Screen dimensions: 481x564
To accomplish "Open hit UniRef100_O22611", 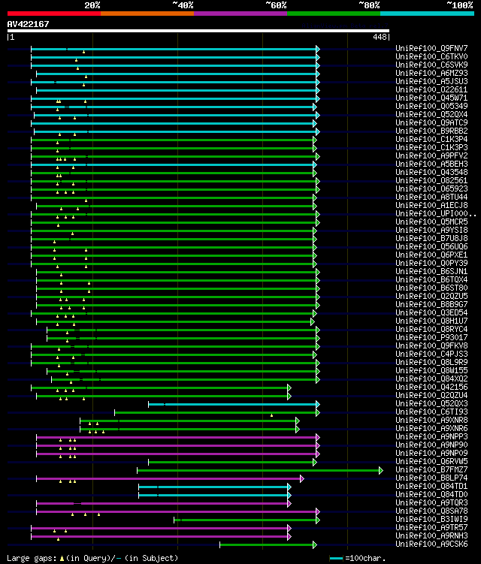I will 431,89.
